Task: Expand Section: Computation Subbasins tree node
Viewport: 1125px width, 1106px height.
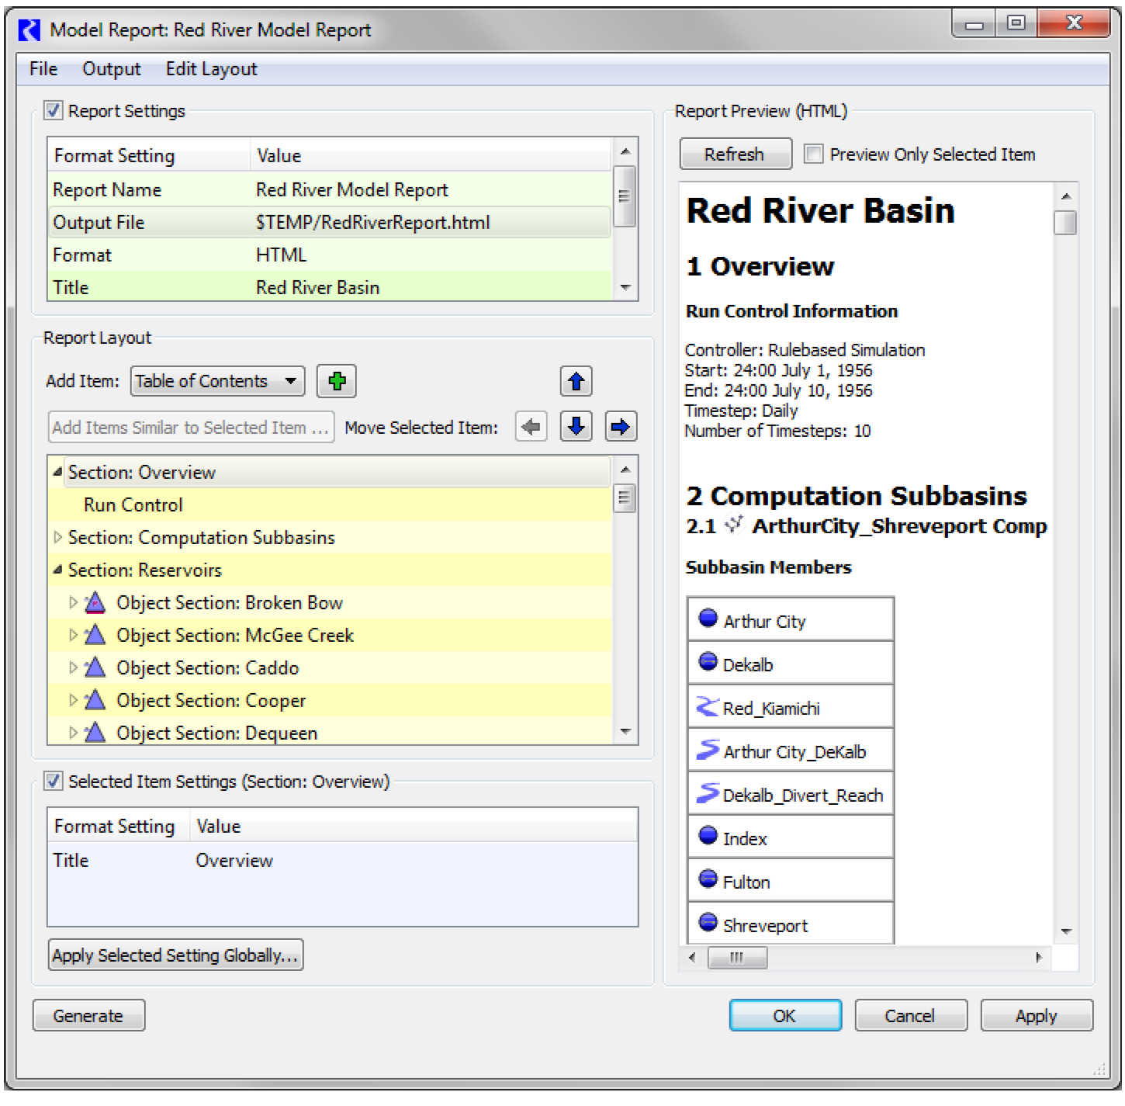Action: [58, 537]
